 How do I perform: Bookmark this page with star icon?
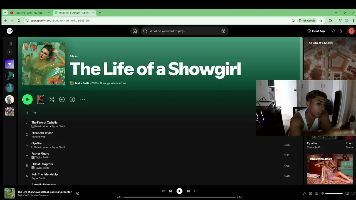tap(321, 21)
